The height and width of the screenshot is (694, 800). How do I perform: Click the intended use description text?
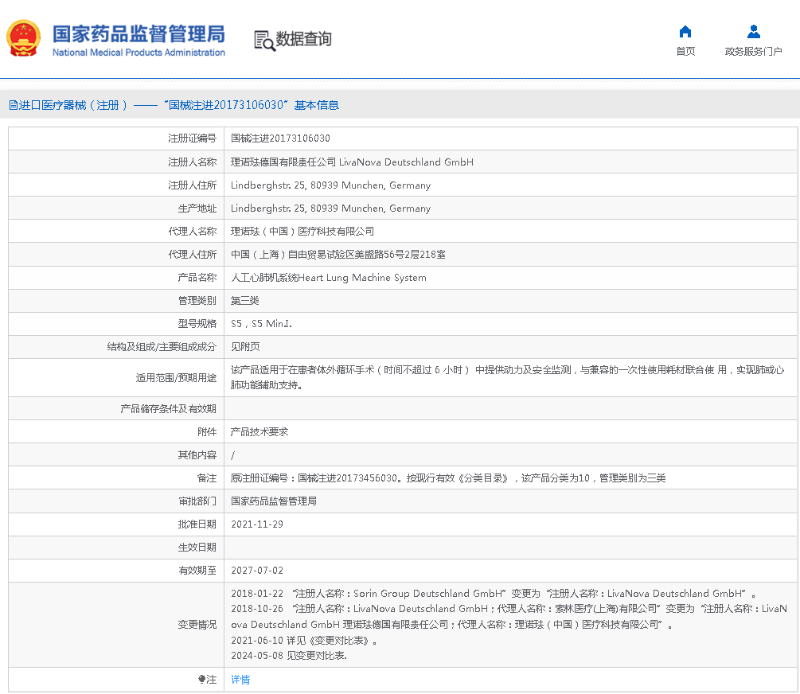[x=507, y=377]
